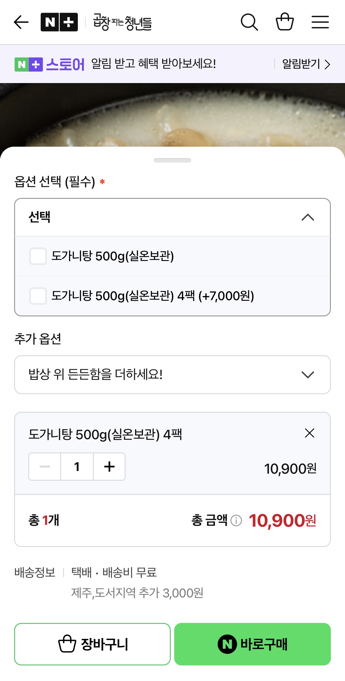Open the N+ store logo
The height and width of the screenshot is (681, 345).
point(59,22)
